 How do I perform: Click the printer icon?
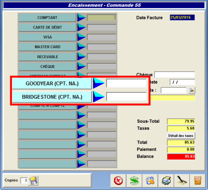(x=166, y=181)
